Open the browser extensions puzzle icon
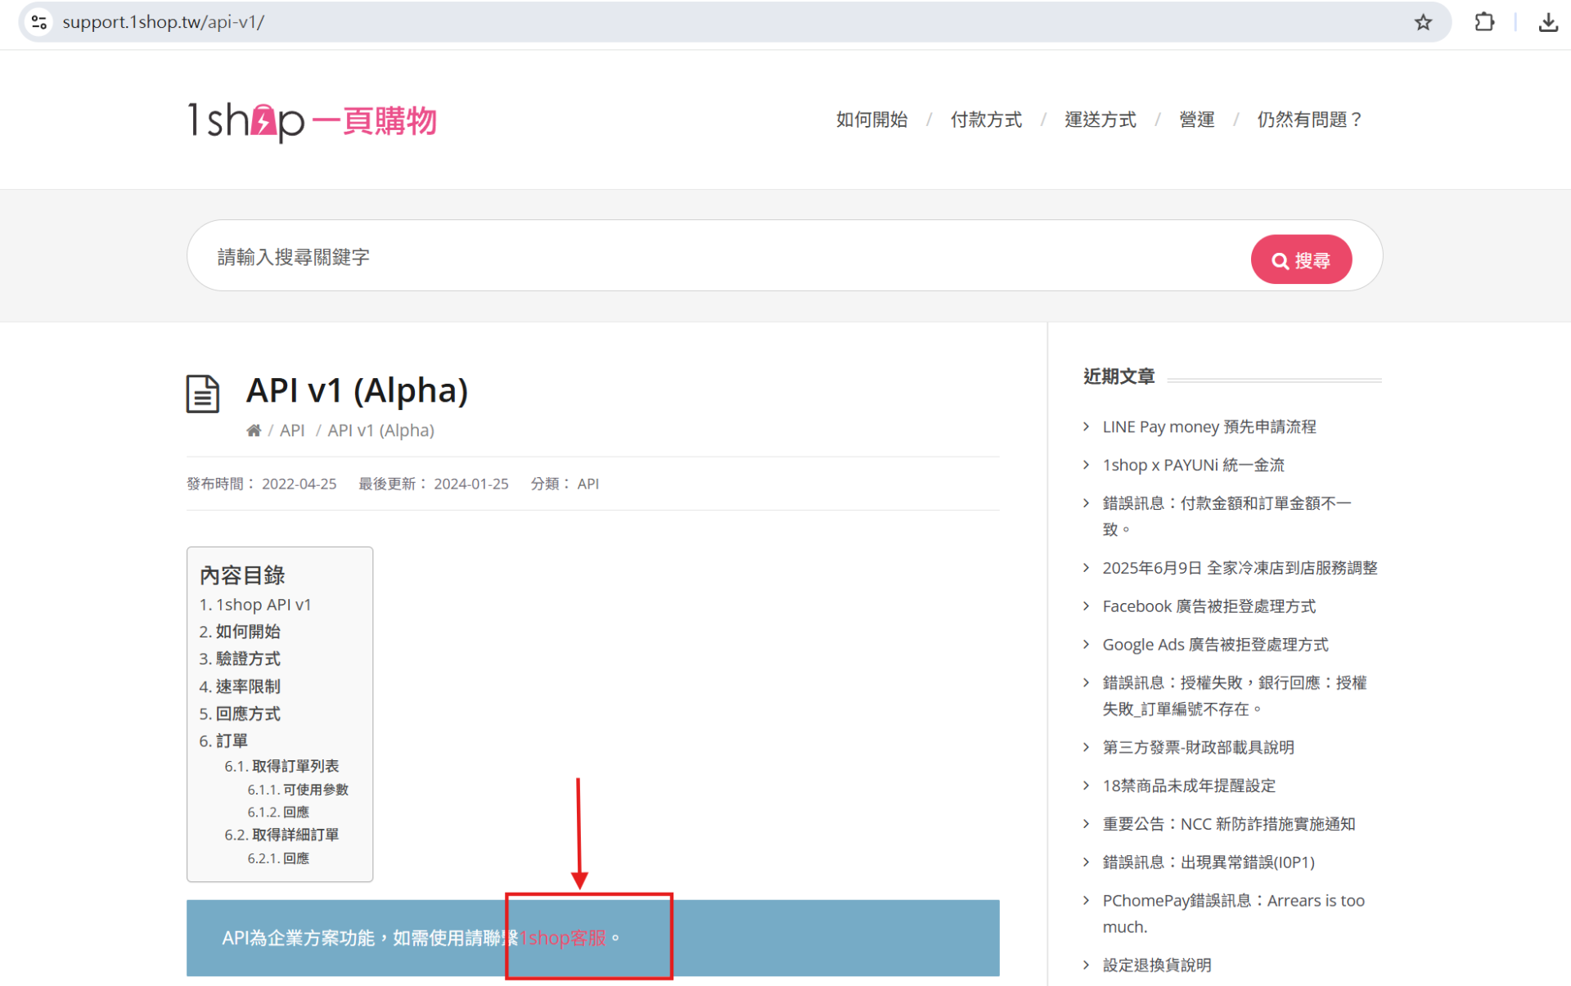Viewport: 1571px width, 986px height. (1484, 22)
